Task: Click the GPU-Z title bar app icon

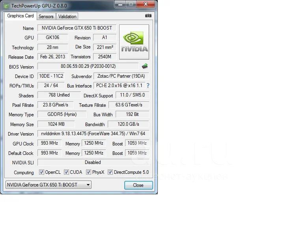Action: (x=6, y=6)
